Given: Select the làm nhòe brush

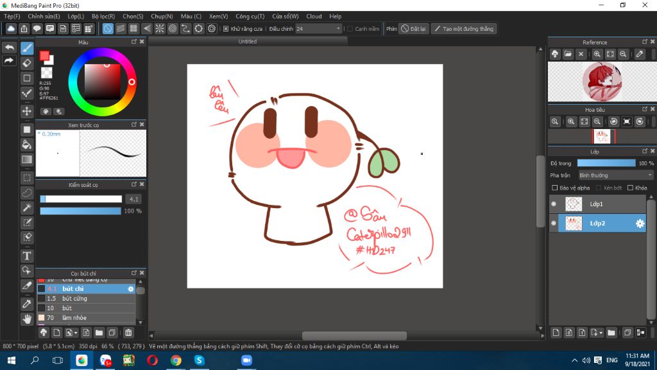Looking at the screenshot, I should [87, 318].
